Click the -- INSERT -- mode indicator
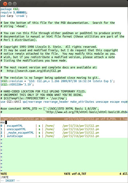This screenshot has width=128, height=183. point(10,181)
